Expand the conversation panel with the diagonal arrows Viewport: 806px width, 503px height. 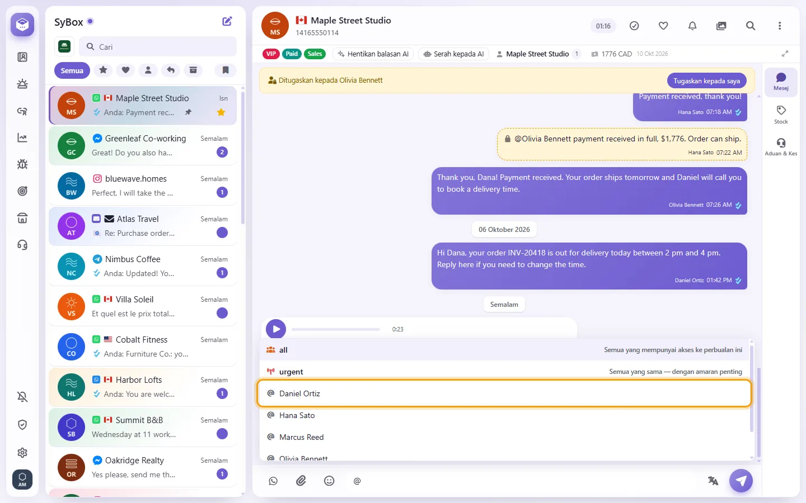(785, 54)
